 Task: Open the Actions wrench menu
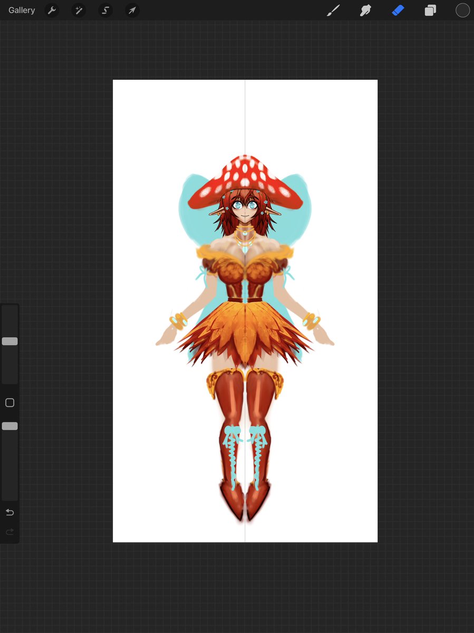[52, 10]
